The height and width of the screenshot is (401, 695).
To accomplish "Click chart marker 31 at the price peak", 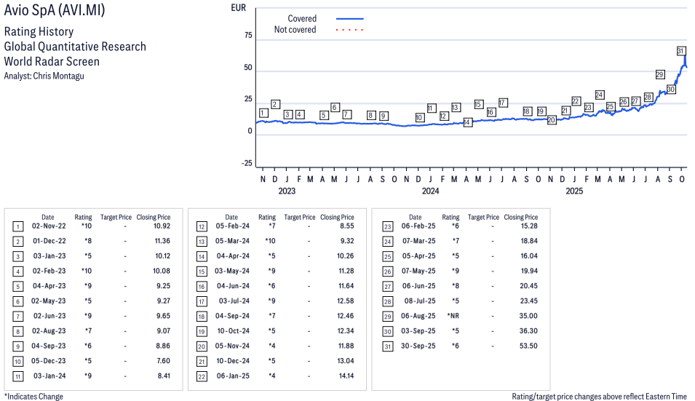I will click(x=681, y=51).
